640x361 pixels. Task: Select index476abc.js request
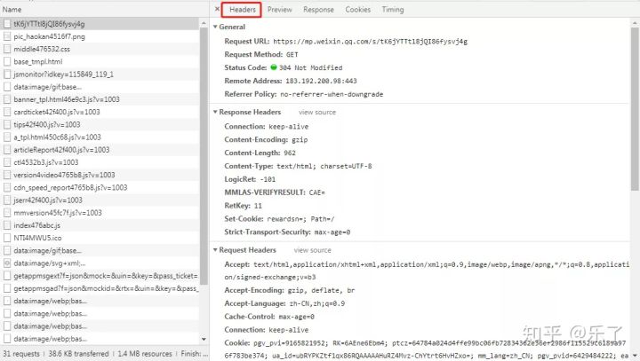tap(100, 225)
